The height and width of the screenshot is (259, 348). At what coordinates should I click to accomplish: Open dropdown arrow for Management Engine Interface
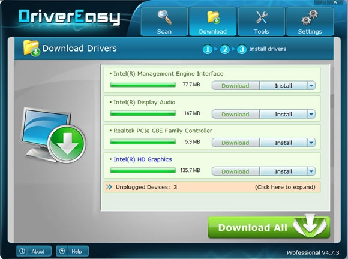311,85
